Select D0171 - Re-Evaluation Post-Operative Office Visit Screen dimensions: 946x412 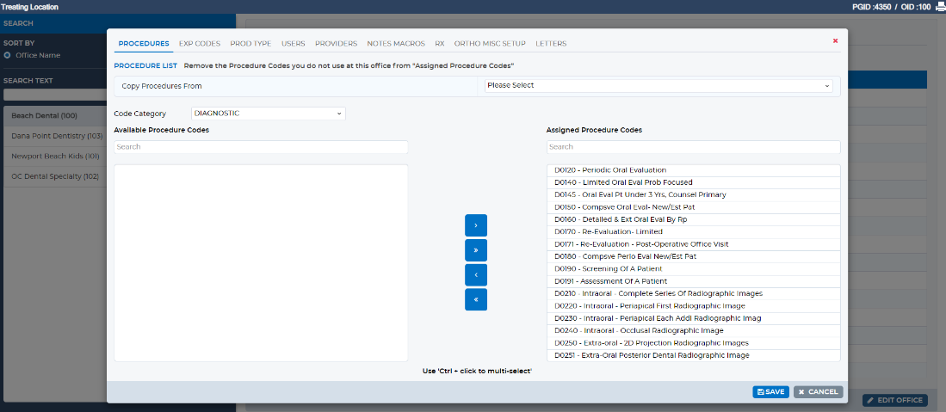tap(693, 244)
